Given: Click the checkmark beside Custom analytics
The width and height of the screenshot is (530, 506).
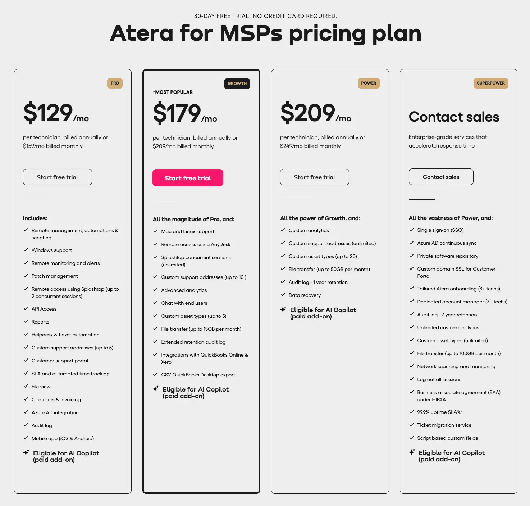Looking at the screenshot, I should pyautogui.click(x=283, y=230).
